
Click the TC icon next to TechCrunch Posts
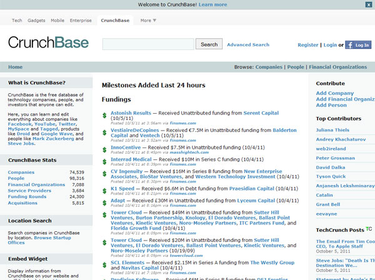coord(369,229)
